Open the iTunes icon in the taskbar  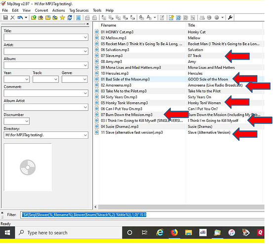[x=232, y=233]
